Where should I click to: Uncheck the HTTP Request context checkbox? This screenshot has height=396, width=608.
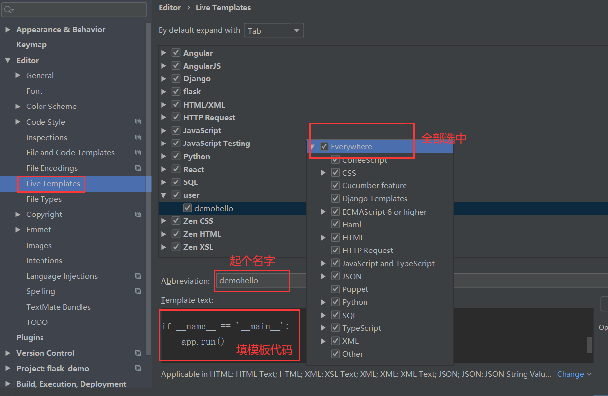coord(335,250)
